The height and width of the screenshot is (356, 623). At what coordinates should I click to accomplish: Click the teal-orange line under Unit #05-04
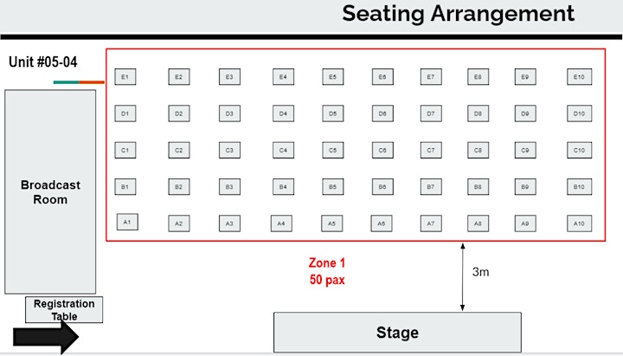coord(79,82)
